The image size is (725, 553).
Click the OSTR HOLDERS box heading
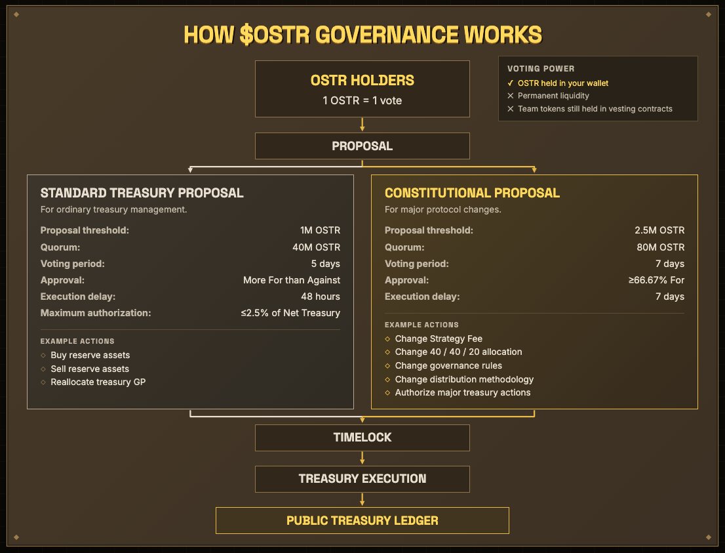pos(362,81)
